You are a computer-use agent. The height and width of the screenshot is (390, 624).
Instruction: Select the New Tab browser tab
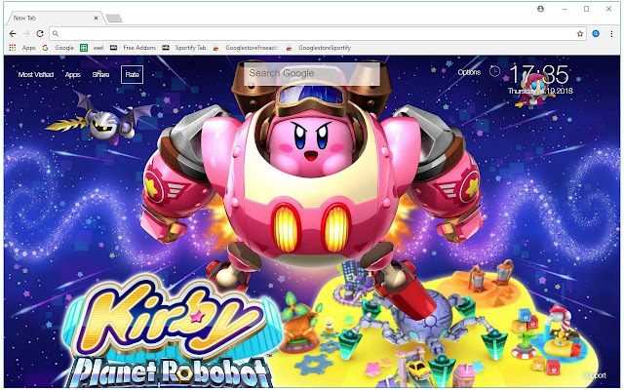(x=54, y=18)
